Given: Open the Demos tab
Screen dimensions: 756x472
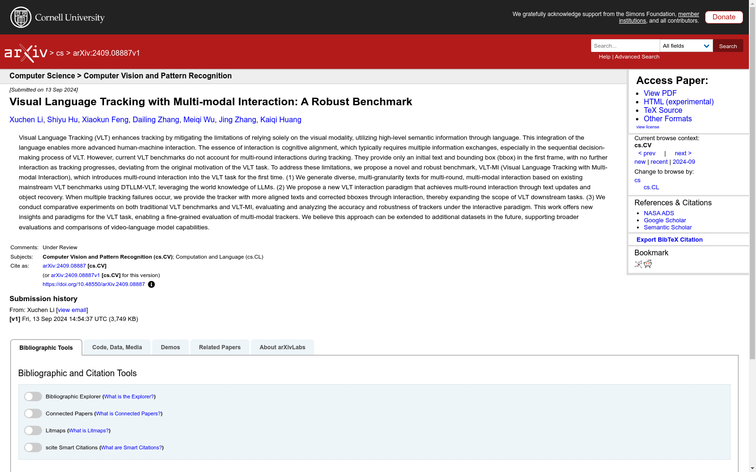Looking at the screenshot, I should [170, 347].
